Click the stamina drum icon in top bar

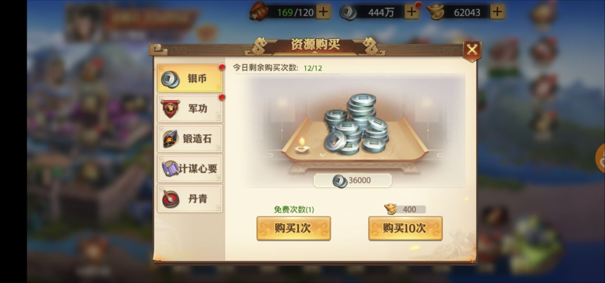(x=259, y=11)
